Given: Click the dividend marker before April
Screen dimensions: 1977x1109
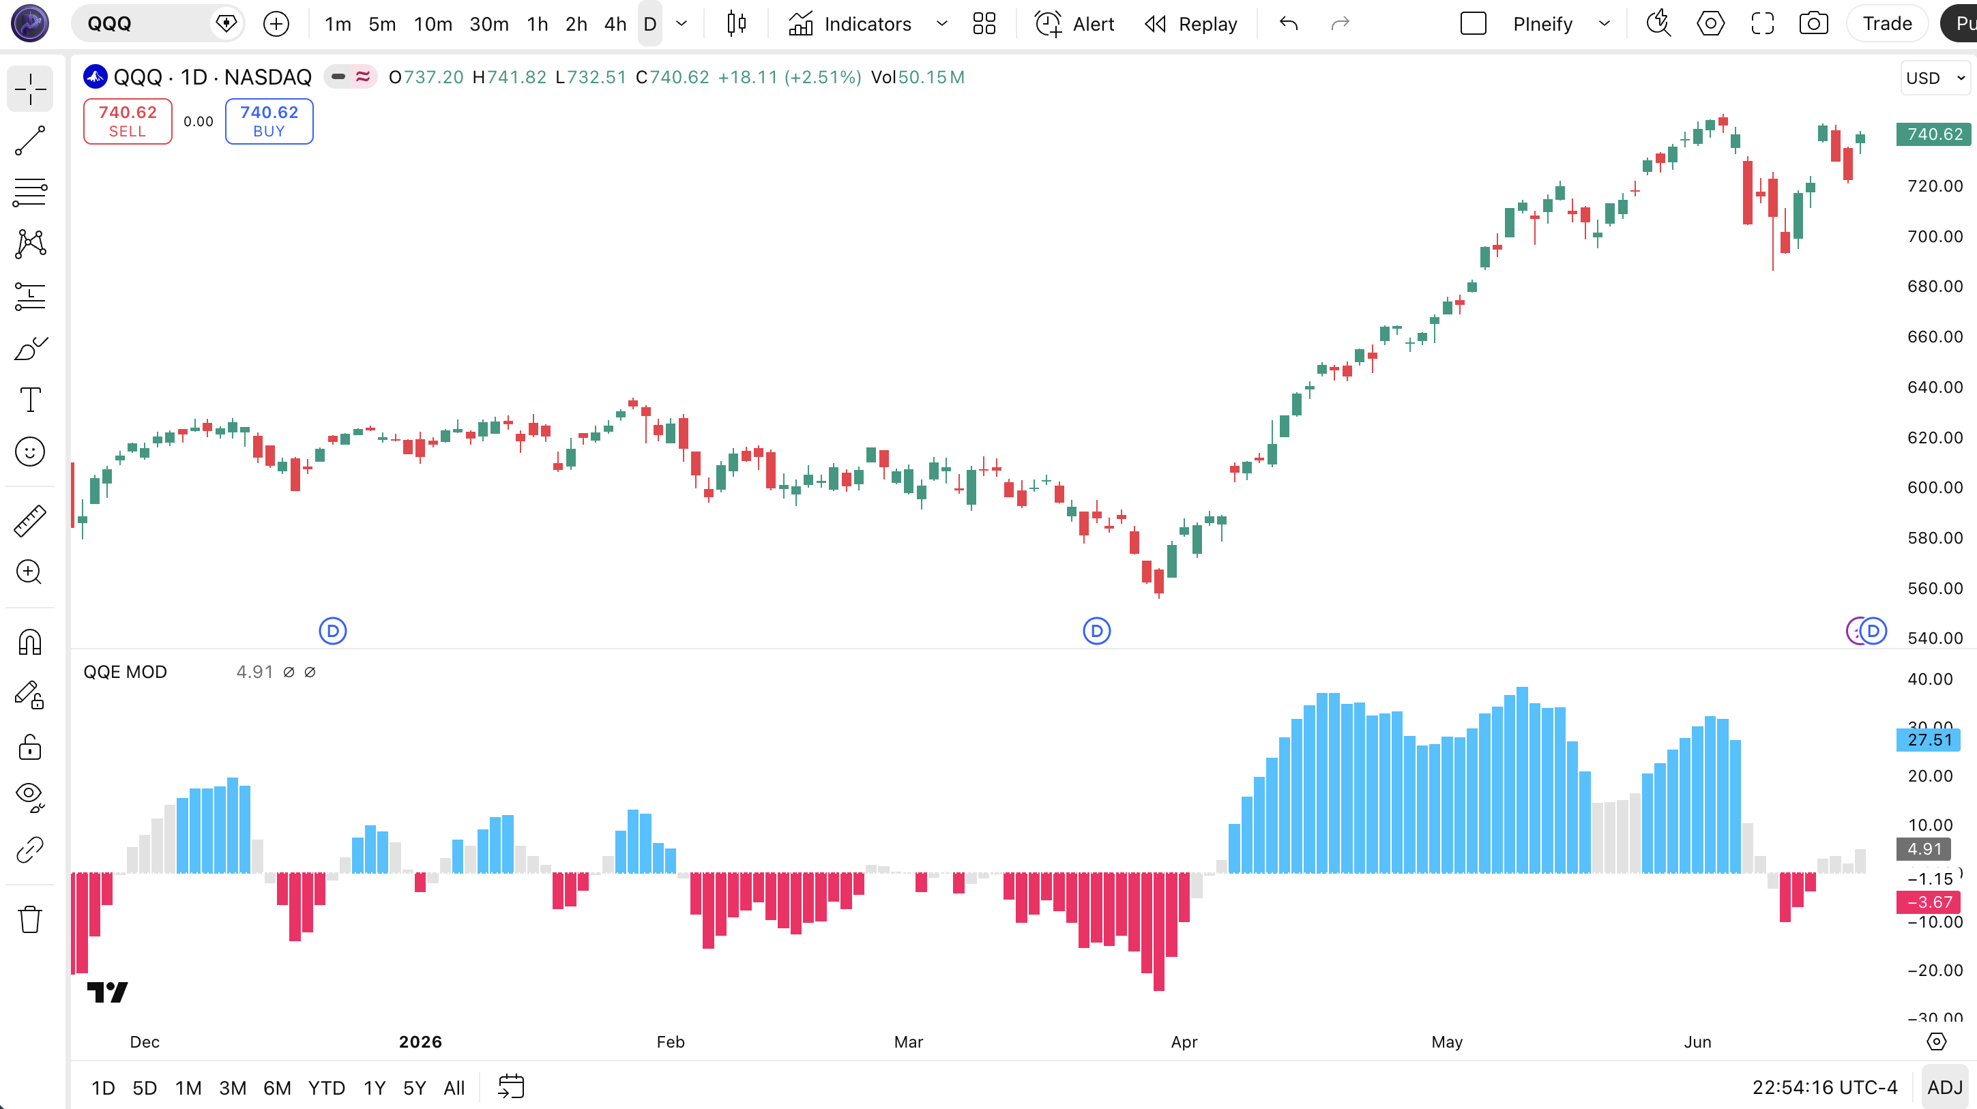Looking at the screenshot, I should pyautogui.click(x=1097, y=631).
